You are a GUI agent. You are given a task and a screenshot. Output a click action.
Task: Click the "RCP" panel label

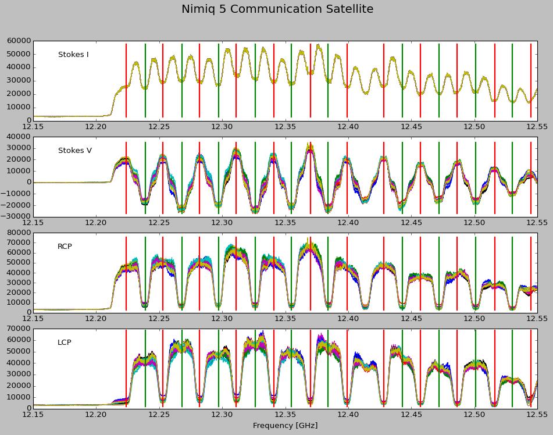pos(65,247)
